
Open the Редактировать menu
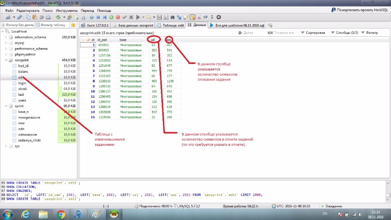click(28, 11)
